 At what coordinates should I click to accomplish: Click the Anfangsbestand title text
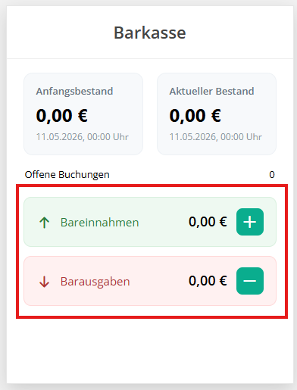pyautogui.click(x=74, y=92)
